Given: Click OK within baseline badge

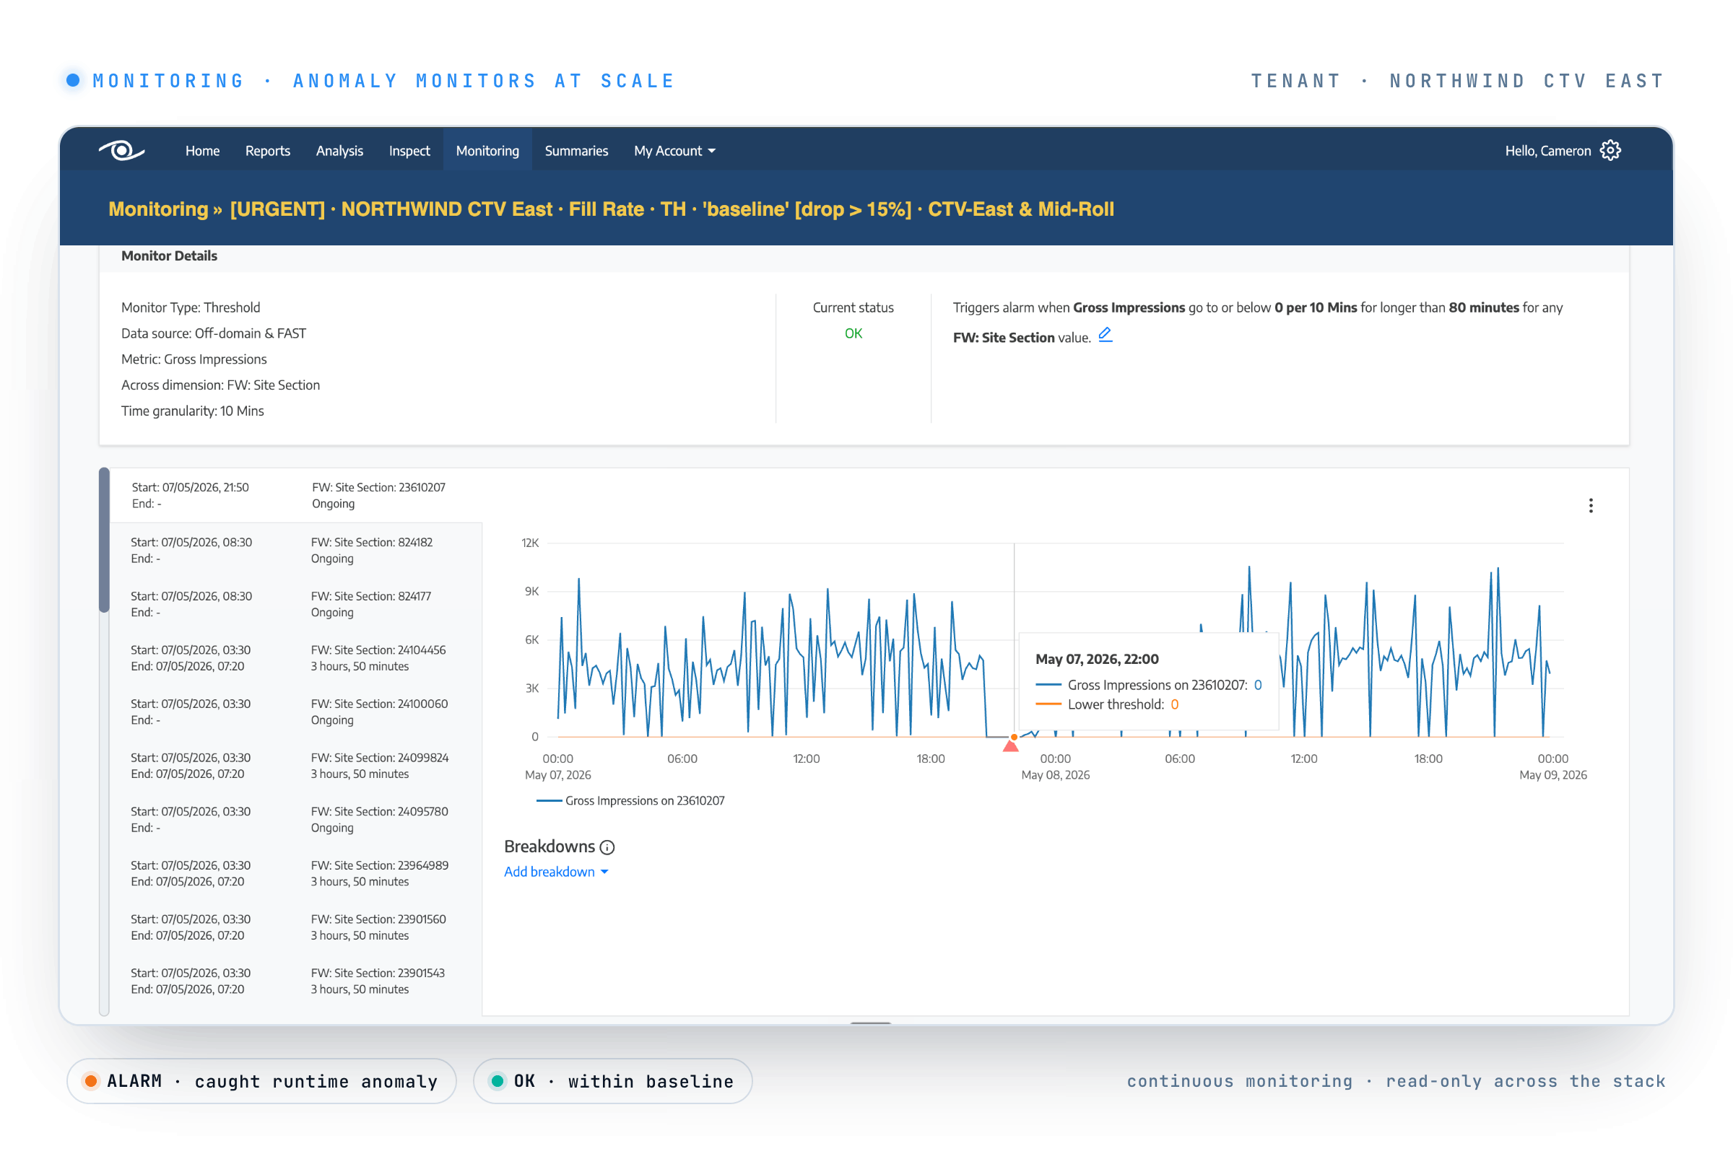Looking at the screenshot, I should [612, 1081].
